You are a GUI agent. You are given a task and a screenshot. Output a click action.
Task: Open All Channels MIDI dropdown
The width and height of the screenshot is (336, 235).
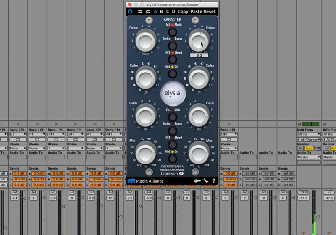[309, 140]
